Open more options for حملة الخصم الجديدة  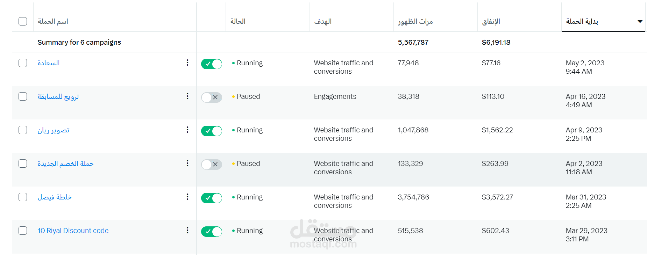point(187,163)
